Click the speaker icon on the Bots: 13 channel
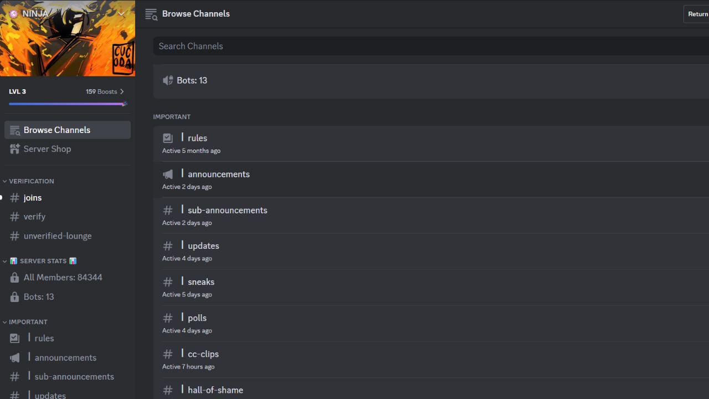The width and height of the screenshot is (709, 399). [x=168, y=80]
